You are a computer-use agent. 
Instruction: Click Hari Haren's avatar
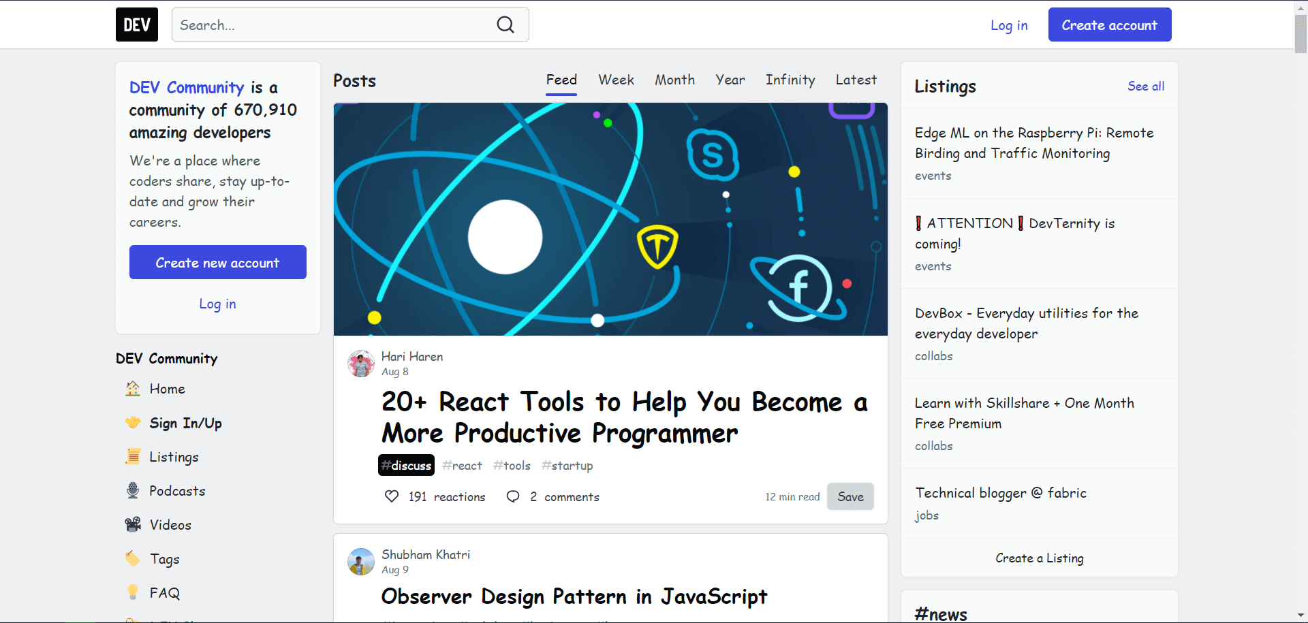click(x=361, y=364)
